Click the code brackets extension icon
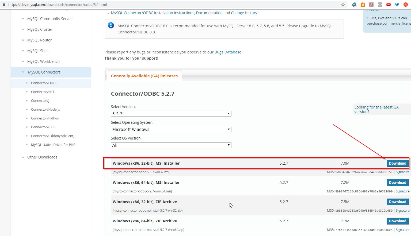Image resolution: width=411 pixels, height=236 pixels. pyautogui.click(x=380, y=5)
